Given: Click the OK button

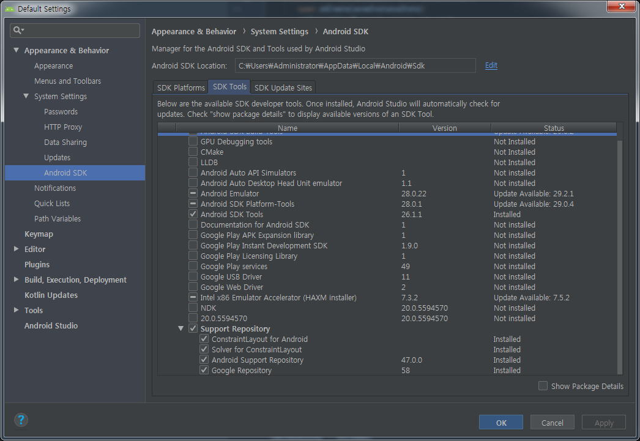Looking at the screenshot, I should tap(501, 423).
